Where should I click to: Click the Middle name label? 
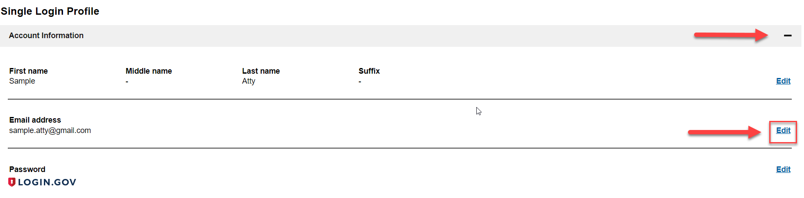coord(149,71)
